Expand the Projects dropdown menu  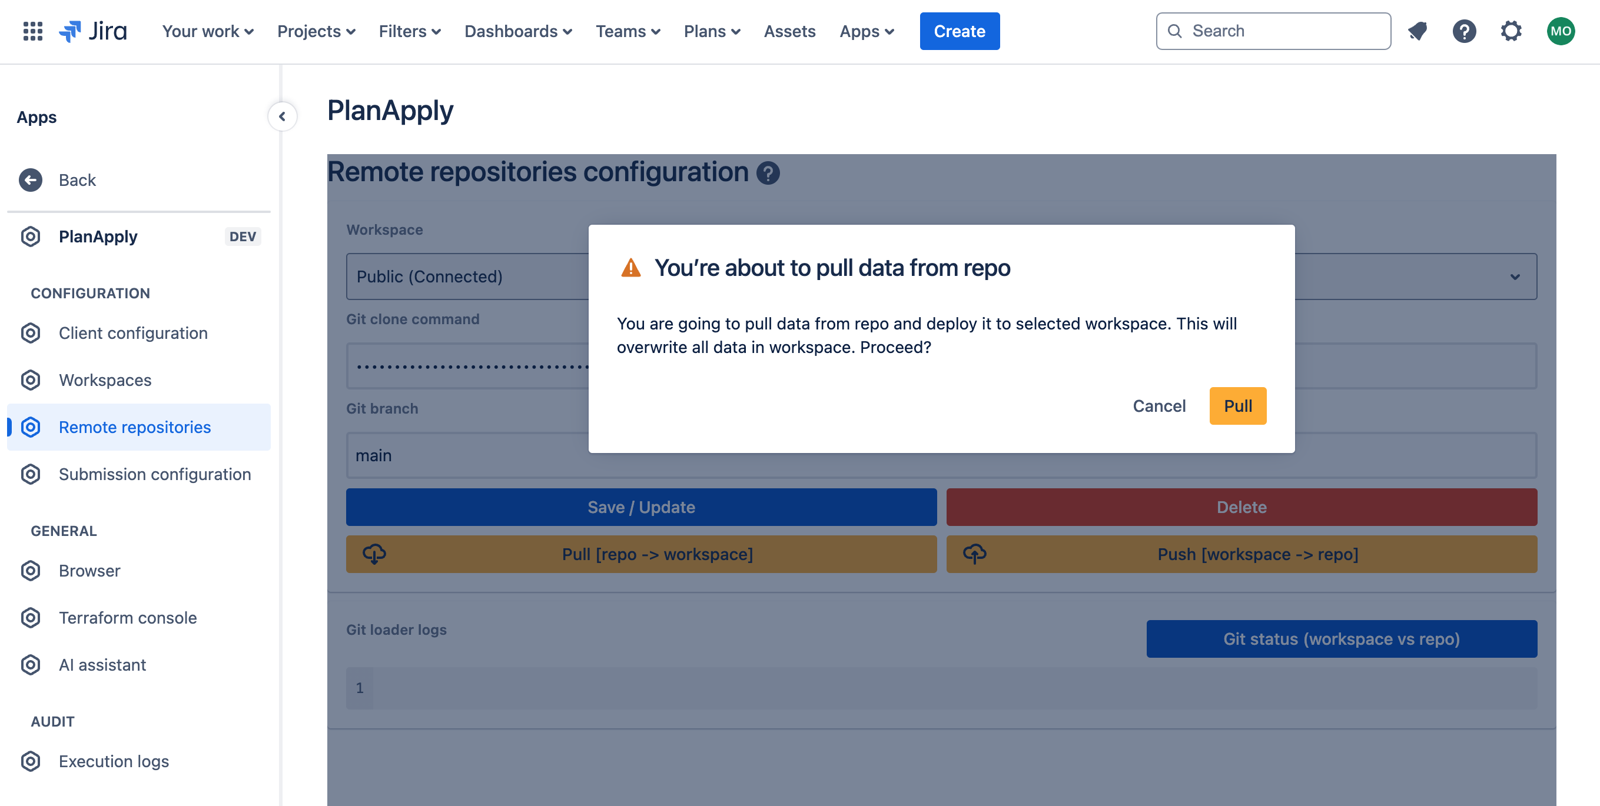[316, 31]
